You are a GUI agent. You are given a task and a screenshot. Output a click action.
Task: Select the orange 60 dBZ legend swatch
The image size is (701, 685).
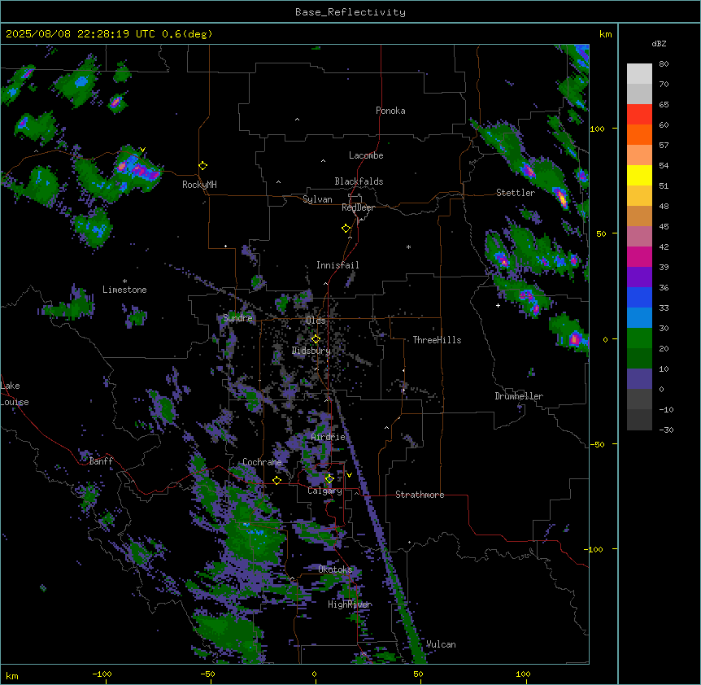(639, 134)
